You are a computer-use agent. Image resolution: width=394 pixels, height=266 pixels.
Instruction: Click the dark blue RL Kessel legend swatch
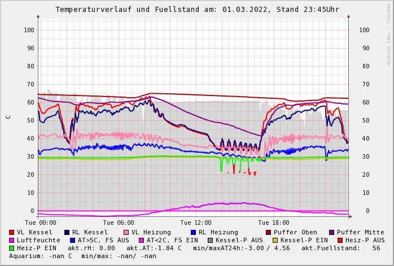click(67, 232)
